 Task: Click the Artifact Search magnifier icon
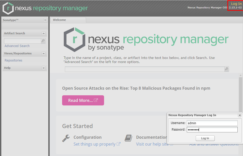tap(43, 41)
